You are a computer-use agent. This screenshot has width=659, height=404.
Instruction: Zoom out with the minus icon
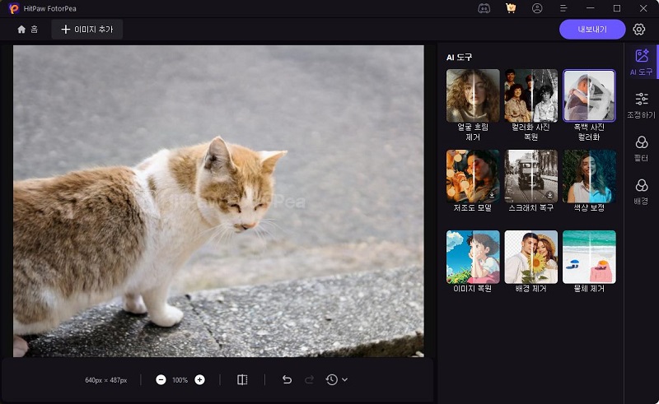pyautogui.click(x=161, y=380)
